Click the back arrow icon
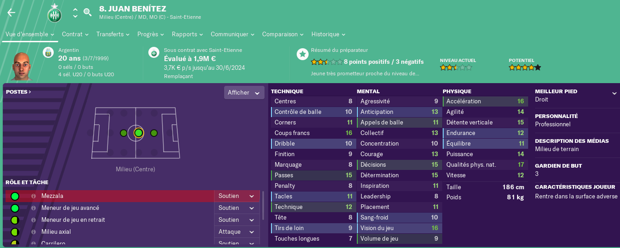Image resolution: width=620 pixels, height=248 pixels. 11,12
